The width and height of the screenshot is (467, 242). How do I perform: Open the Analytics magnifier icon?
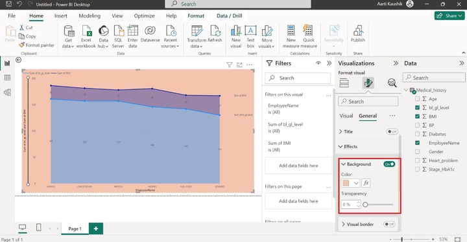click(392, 83)
